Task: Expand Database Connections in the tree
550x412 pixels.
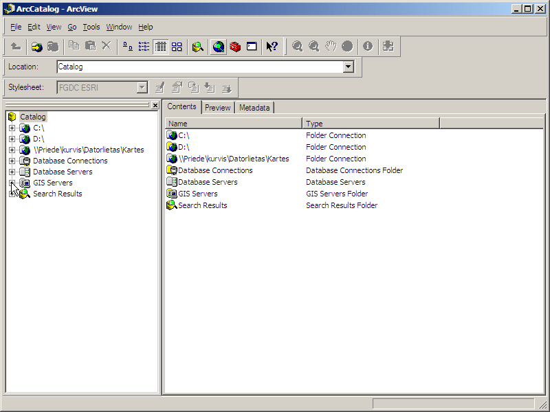Action: pos(12,161)
